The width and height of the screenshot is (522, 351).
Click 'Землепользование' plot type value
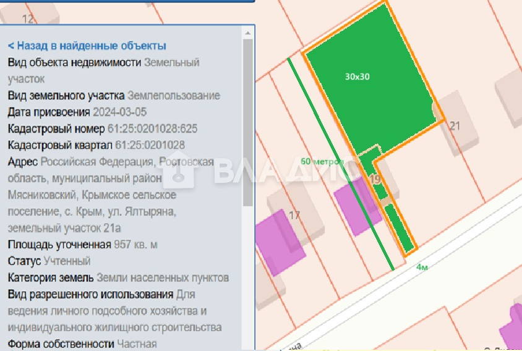click(174, 96)
